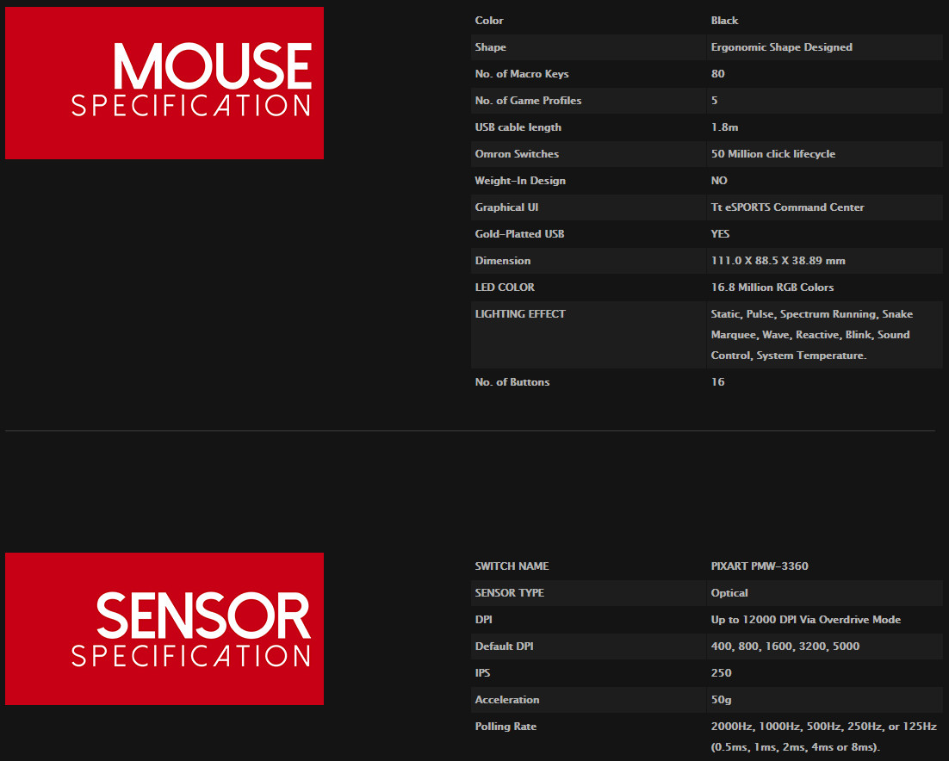Screen dimensions: 949x761
Task: Click the Polling Rate label
Action: (x=506, y=726)
